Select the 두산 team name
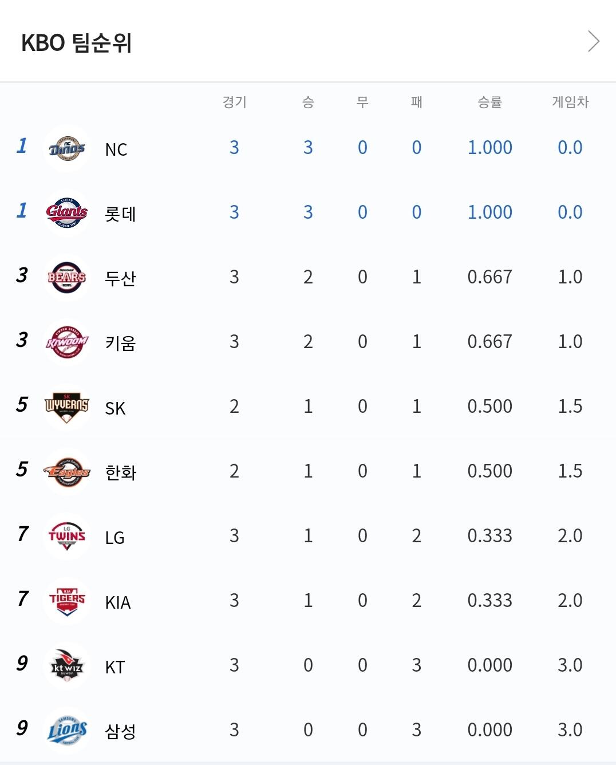The width and height of the screenshot is (616, 765). [x=120, y=279]
